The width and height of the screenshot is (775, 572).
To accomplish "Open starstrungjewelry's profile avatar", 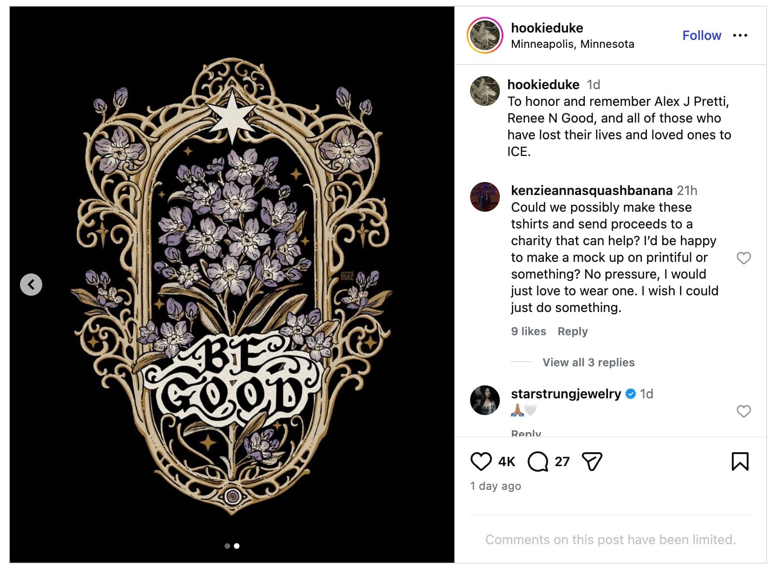I will click(485, 400).
